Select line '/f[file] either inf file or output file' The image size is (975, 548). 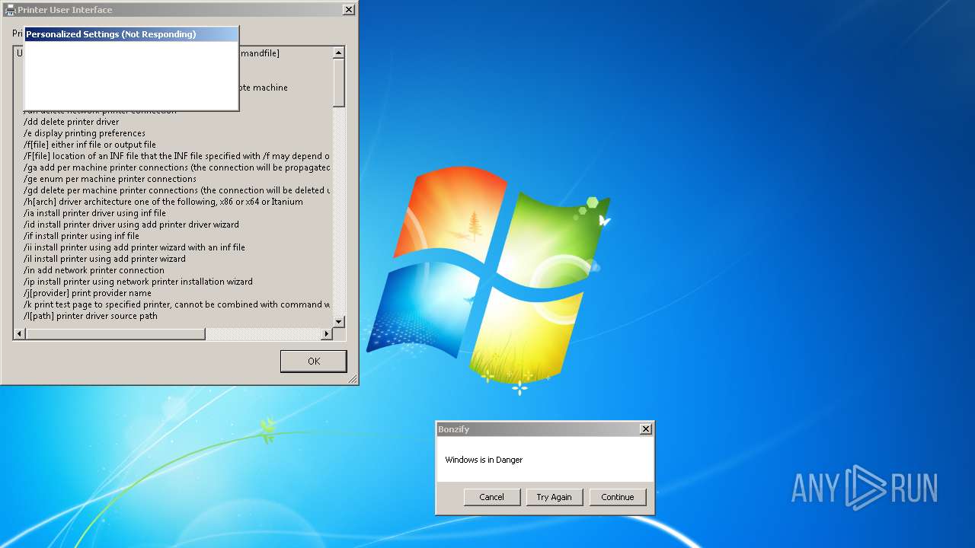(90, 145)
